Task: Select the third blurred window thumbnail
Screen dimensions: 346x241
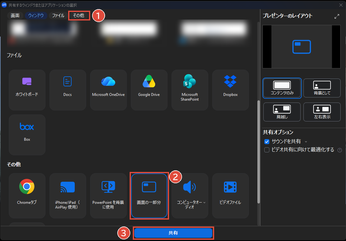Action: click(214, 33)
